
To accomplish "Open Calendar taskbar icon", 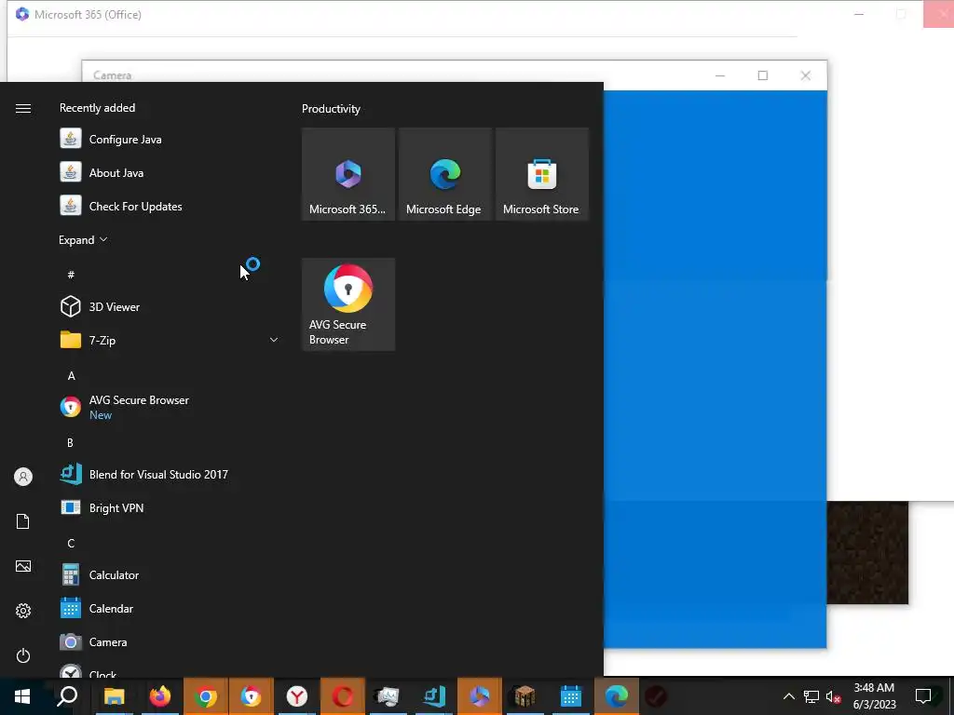I will [x=571, y=696].
